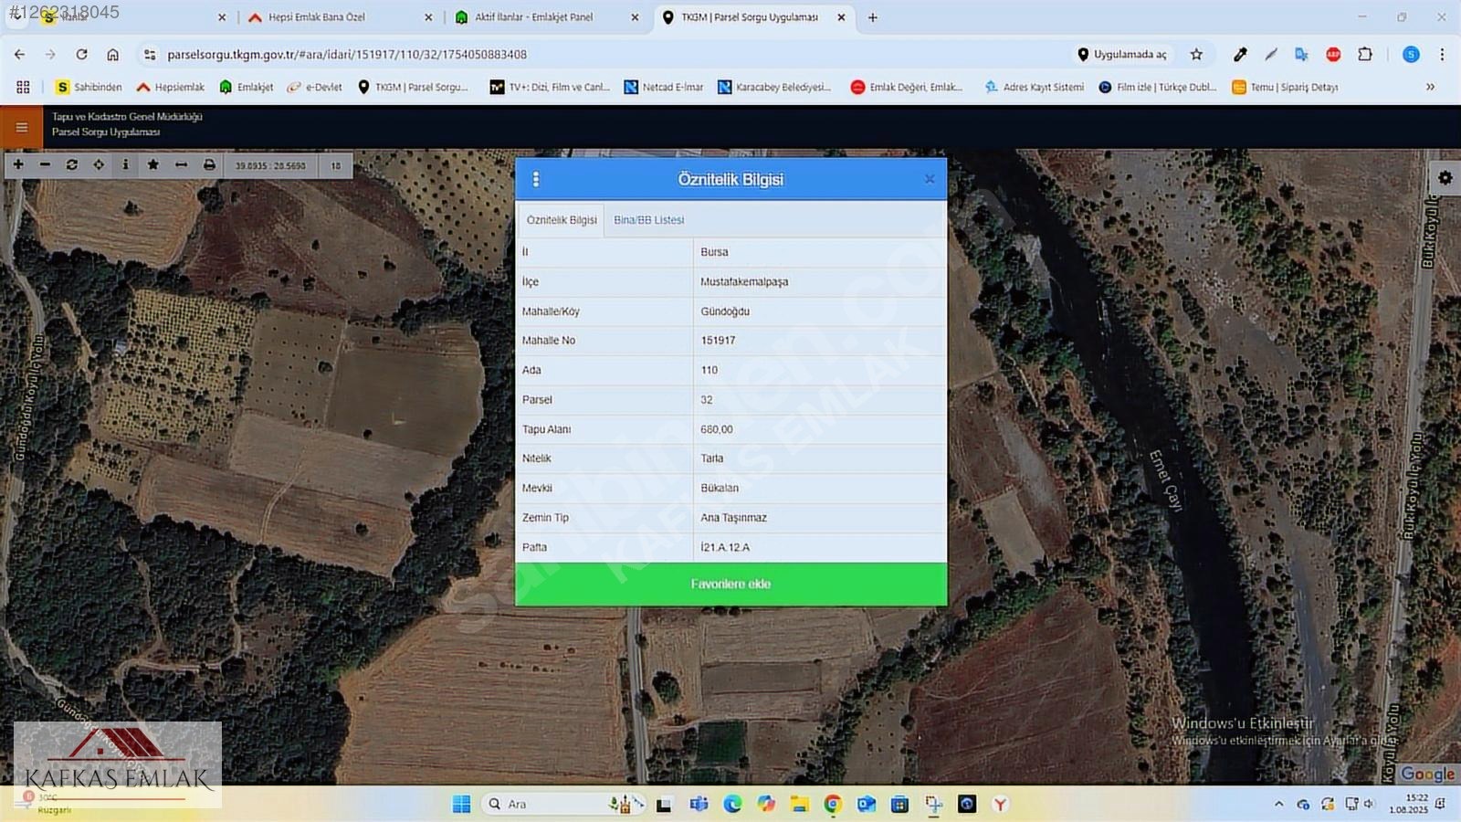
Task: Open map settings gear icon
Action: tap(1445, 178)
